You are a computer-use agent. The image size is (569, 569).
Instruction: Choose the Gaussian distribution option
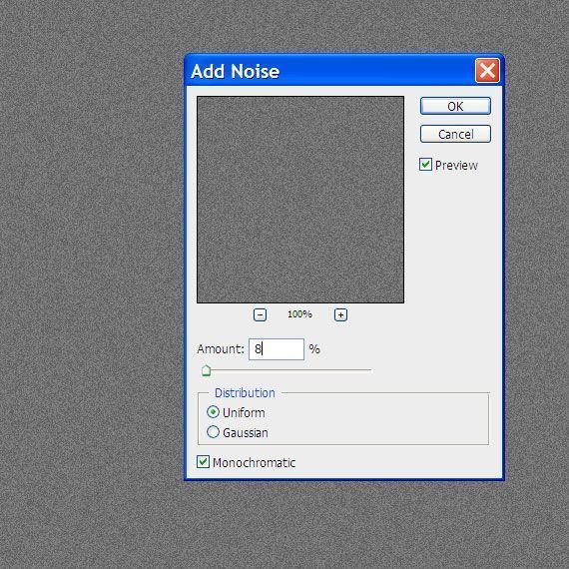pos(213,432)
